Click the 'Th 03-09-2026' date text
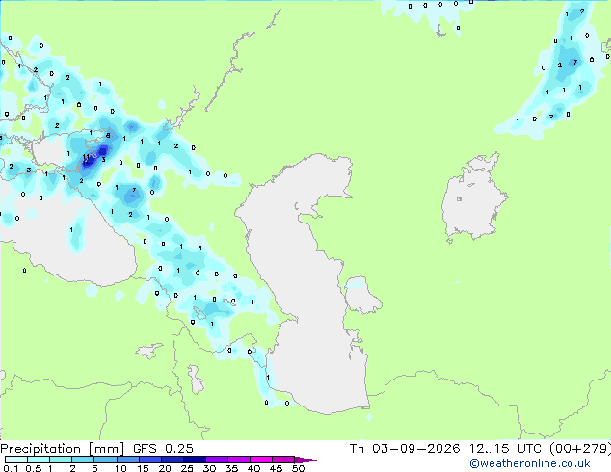Viewport: 611px width, 472px height. click(x=405, y=449)
